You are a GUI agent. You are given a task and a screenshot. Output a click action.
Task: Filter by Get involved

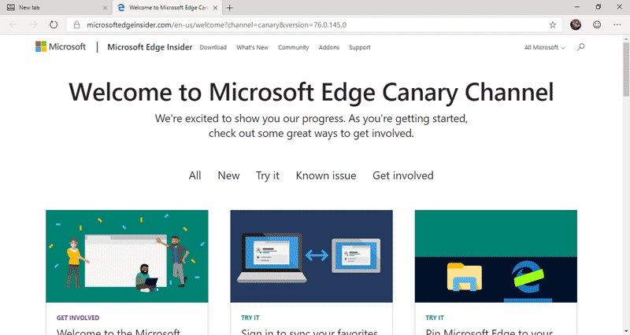pos(403,175)
